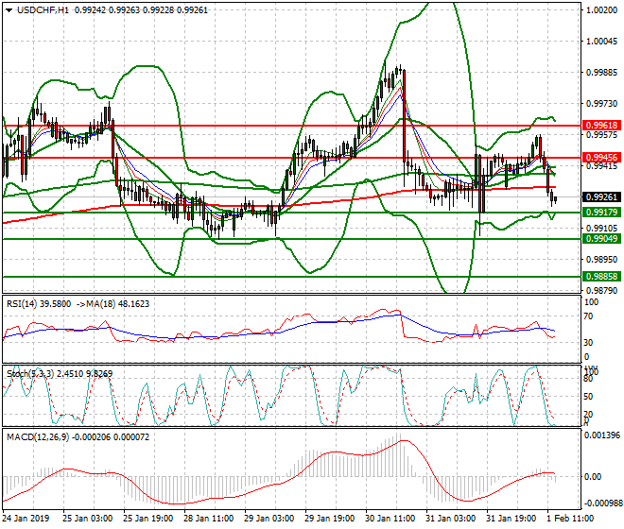Select the red 0.99618 resistance price label
This screenshot has width=624, height=529.
pyautogui.click(x=601, y=126)
